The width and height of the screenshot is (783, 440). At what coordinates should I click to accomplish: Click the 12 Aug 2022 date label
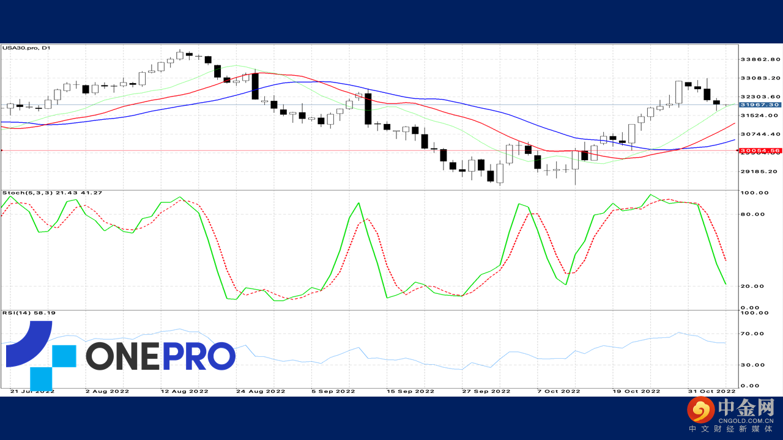pos(185,391)
